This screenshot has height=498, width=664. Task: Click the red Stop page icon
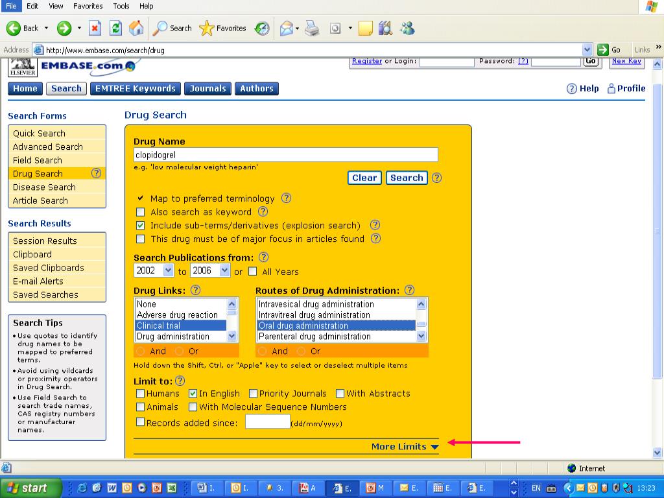click(x=95, y=29)
